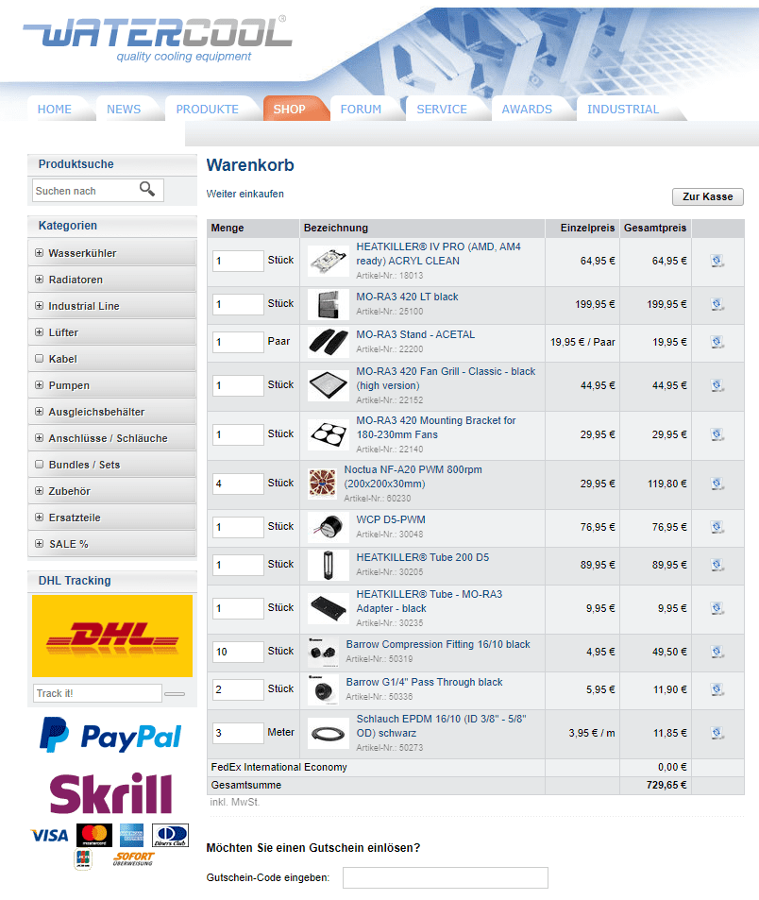
Task: Open the Bundles / Sets category
Action: click(x=112, y=465)
